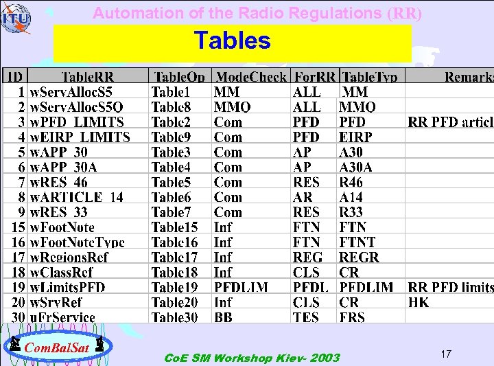The width and height of the screenshot is (494, 366).
Task: Select the wClassRef cell
Action: [x=88, y=272]
